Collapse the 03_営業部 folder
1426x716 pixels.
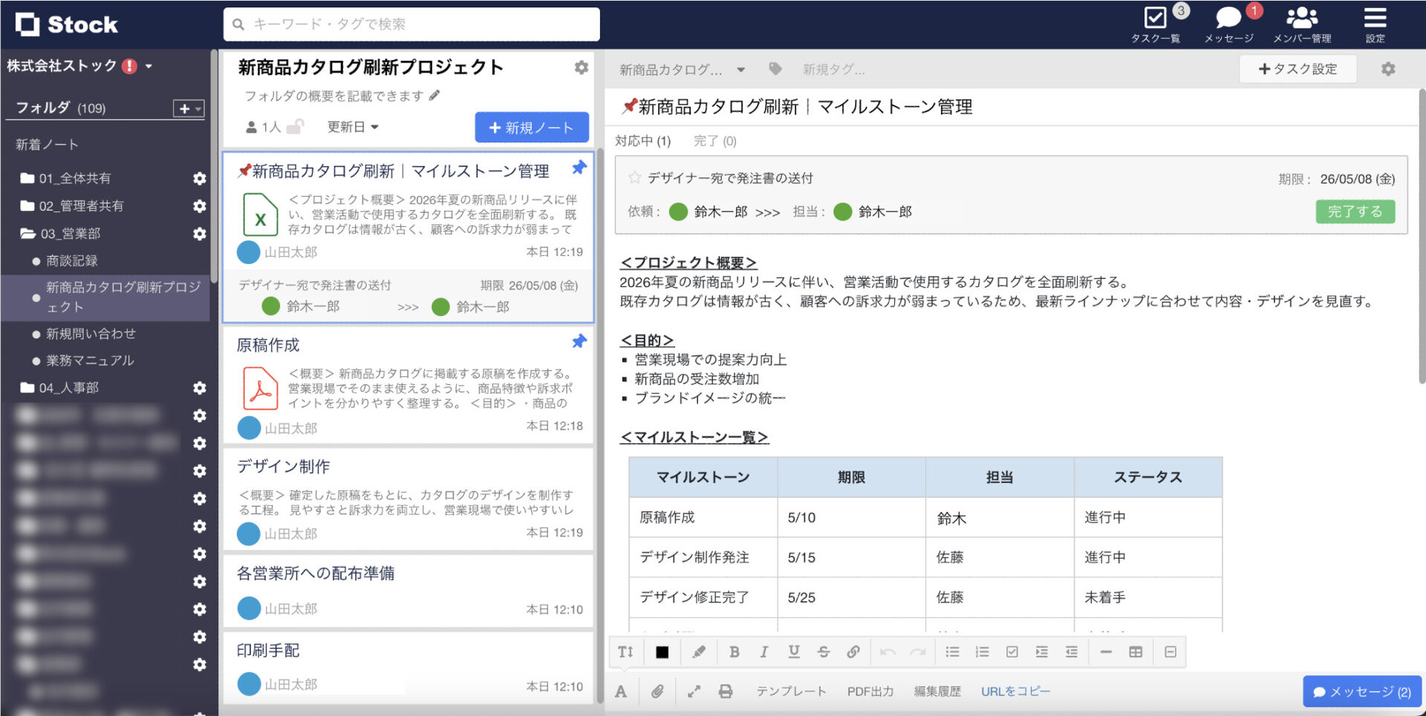click(x=27, y=234)
